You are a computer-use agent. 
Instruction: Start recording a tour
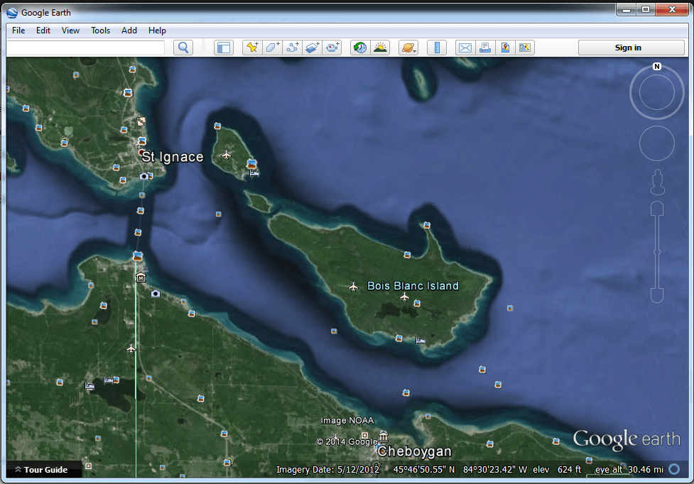332,48
